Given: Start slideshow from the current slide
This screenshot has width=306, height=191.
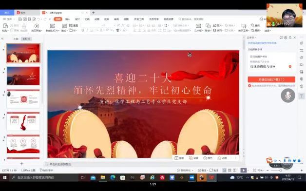Looking at the screenshot, I should coord(37,26).
